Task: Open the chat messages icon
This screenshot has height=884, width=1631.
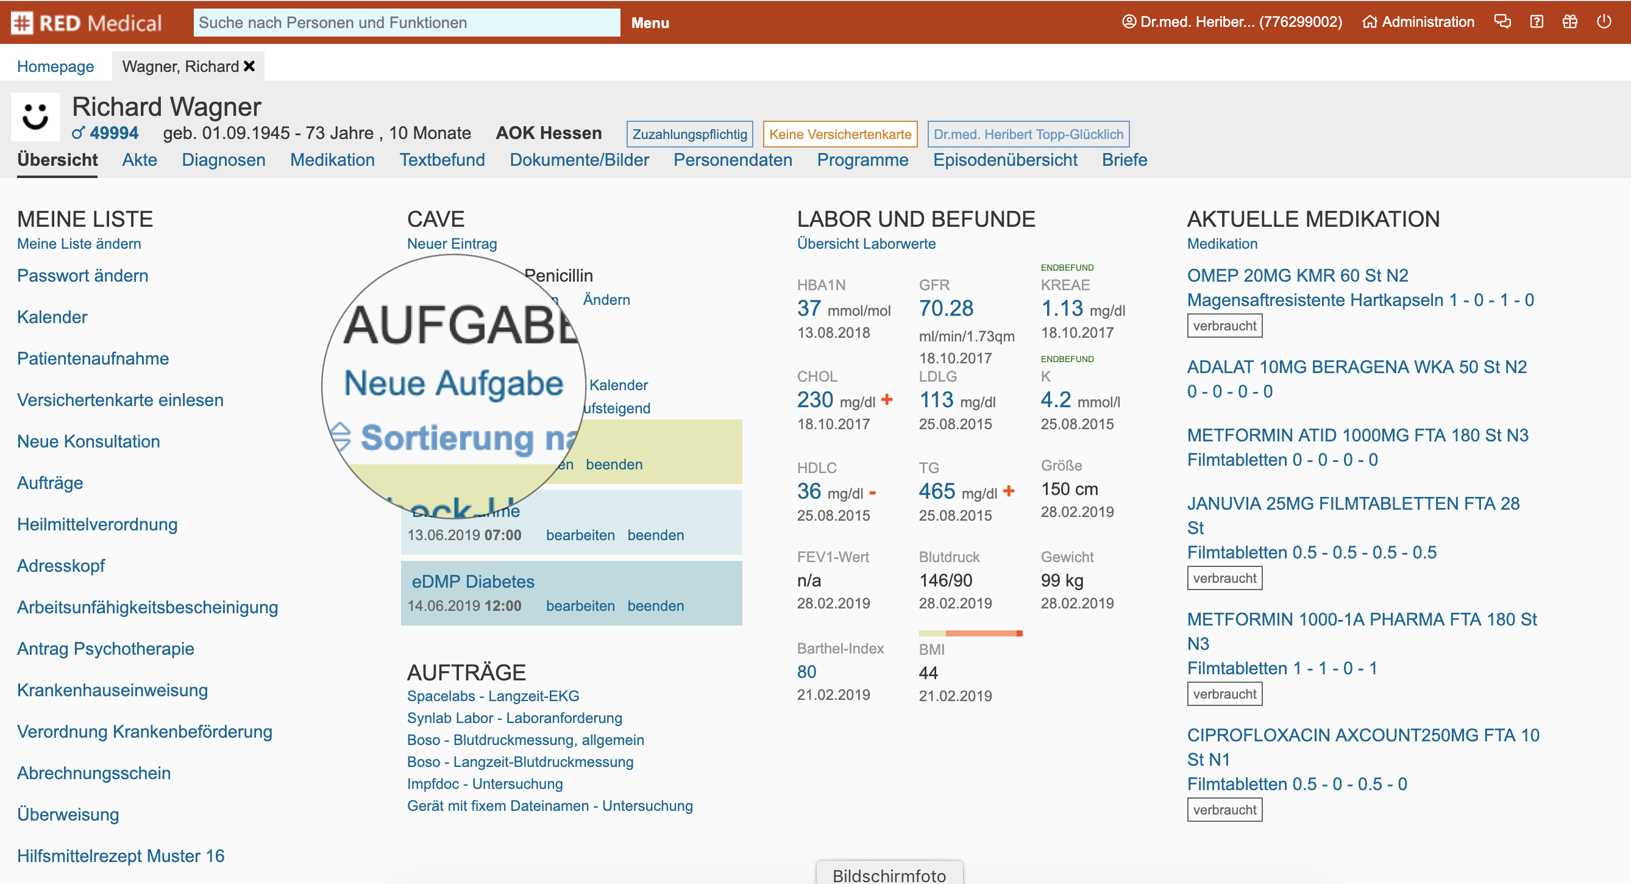Action: coord(1502,21)
